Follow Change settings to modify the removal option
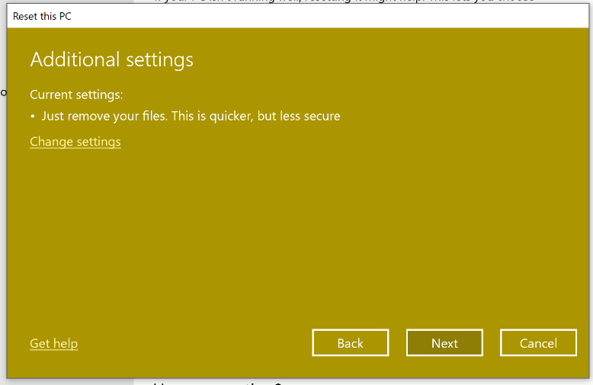This screenshot has width=593, height=385. [75, 142]
